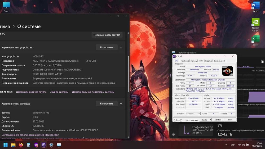Copy the Windows specifications

click(x=107, y=103)
